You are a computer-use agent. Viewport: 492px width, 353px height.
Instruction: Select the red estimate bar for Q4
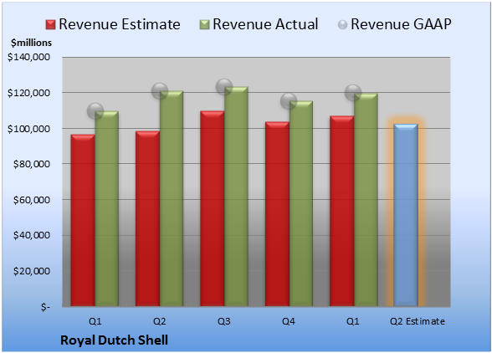pyautogui.click(x=277, y=213)
